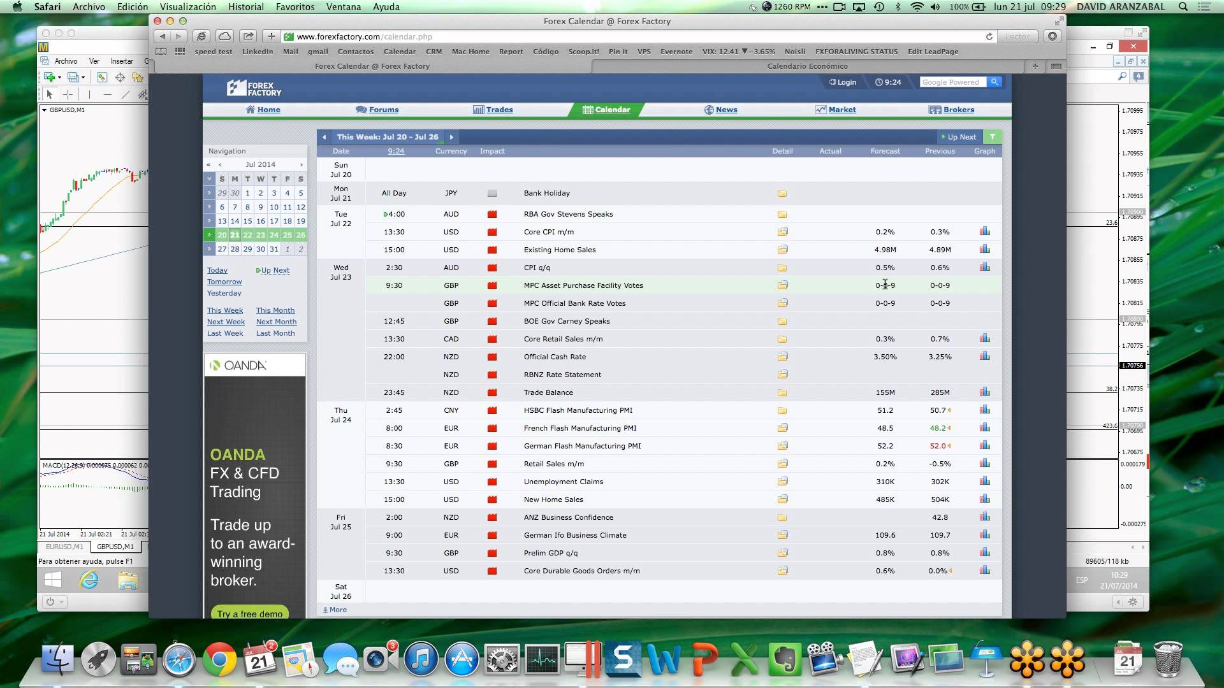1224x688 pixels.
Task: Click the Up Next button
Action: click(958, 137)
